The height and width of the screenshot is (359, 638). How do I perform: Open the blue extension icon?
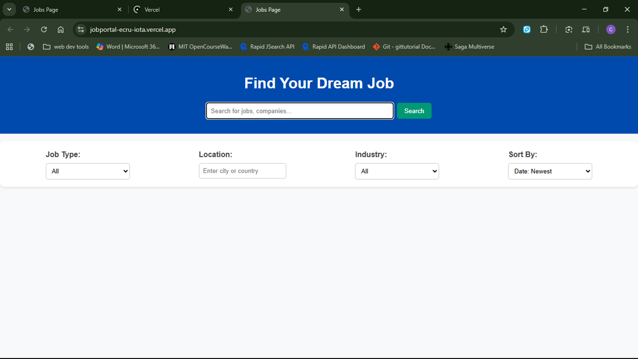point(527,30)
